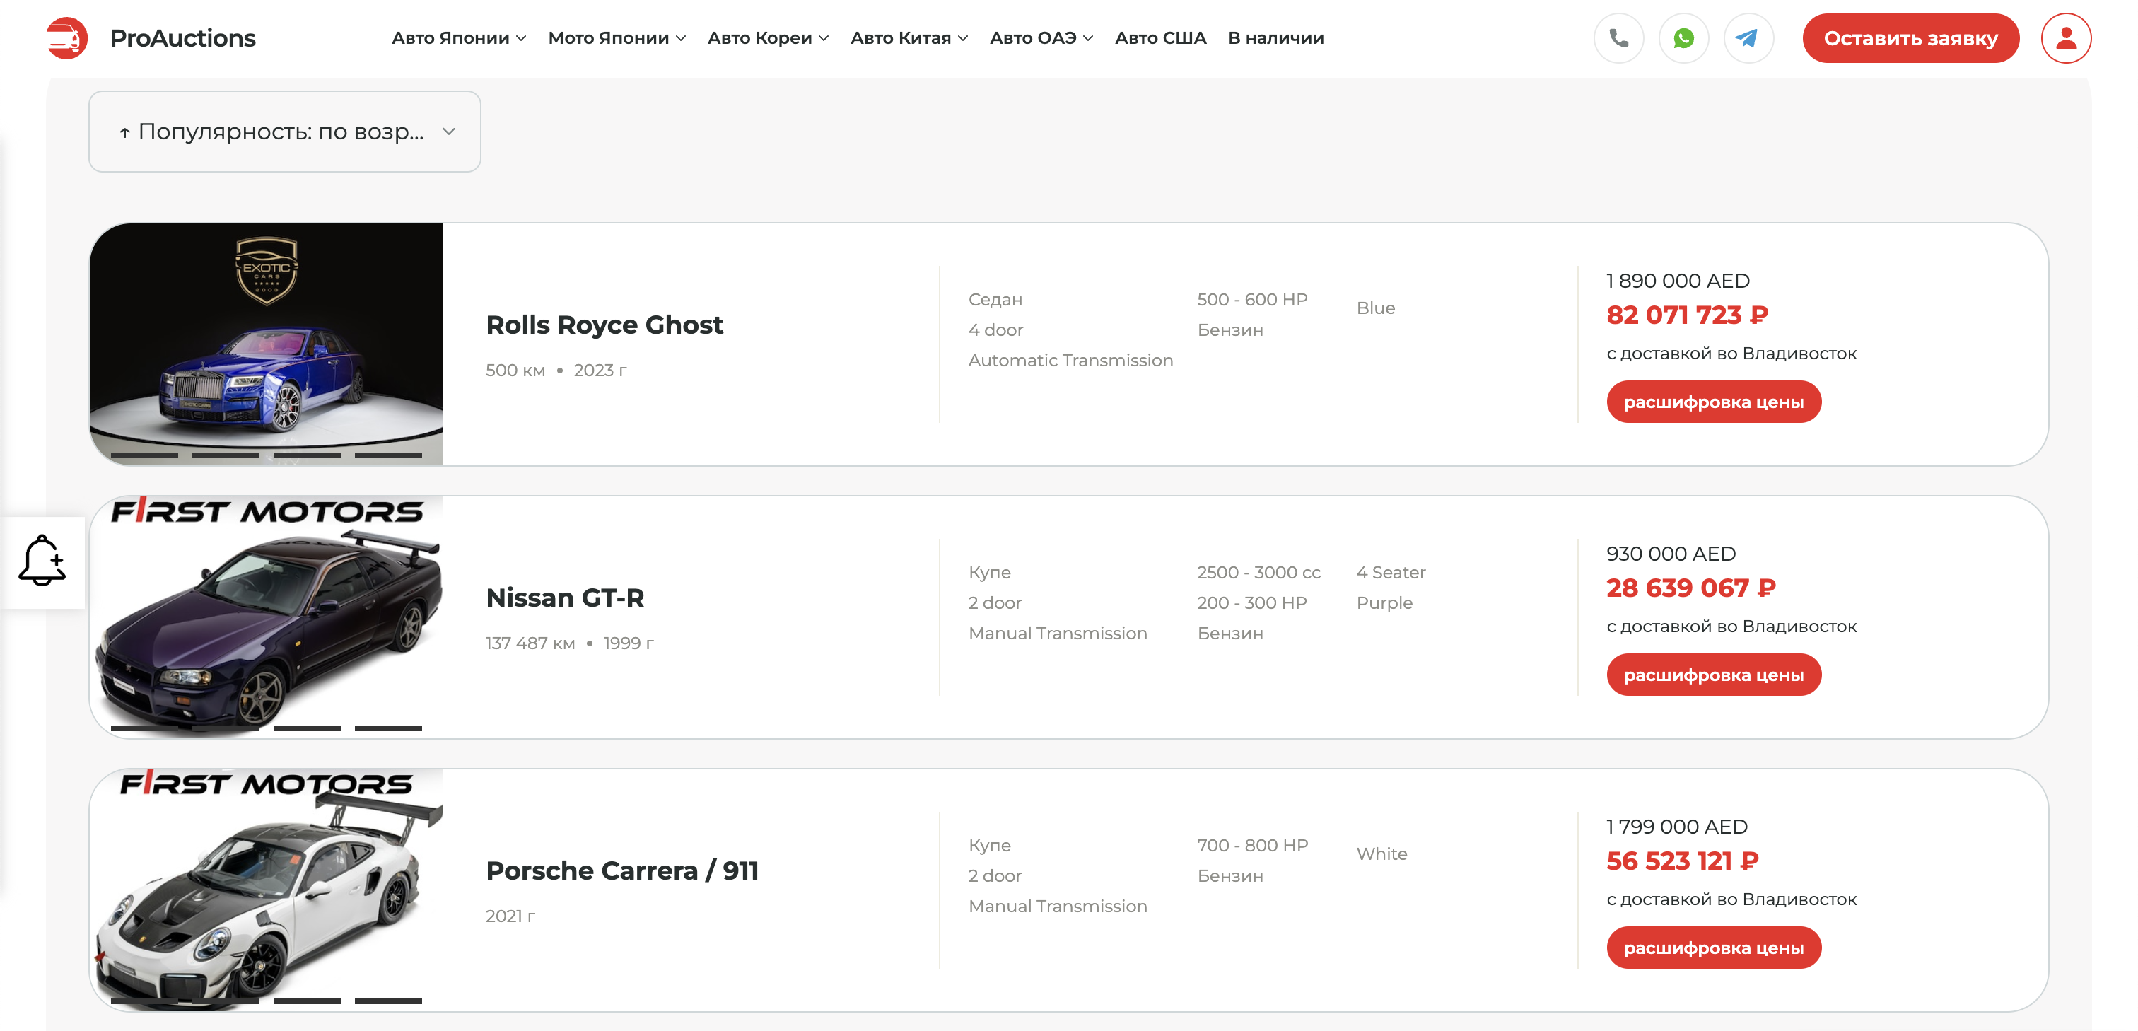Open Rolls Royce Ghost photo thumbnail

point(267,344)
